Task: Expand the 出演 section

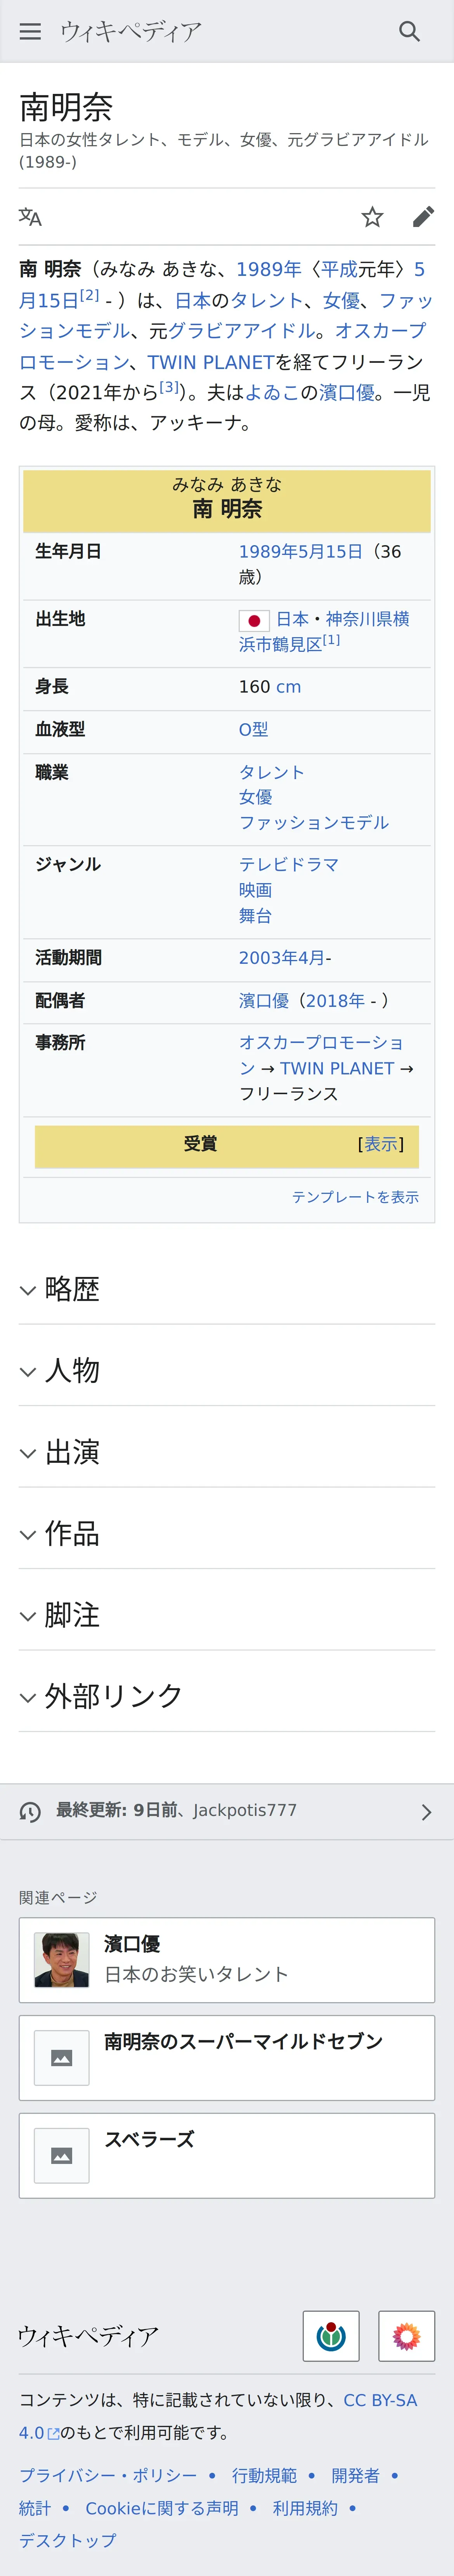Action: 72,1452
